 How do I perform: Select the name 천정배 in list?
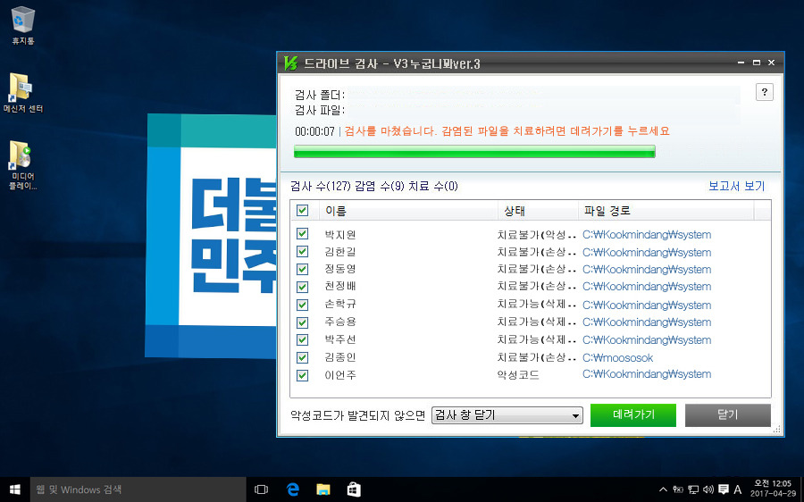click(x=340, y=286)
